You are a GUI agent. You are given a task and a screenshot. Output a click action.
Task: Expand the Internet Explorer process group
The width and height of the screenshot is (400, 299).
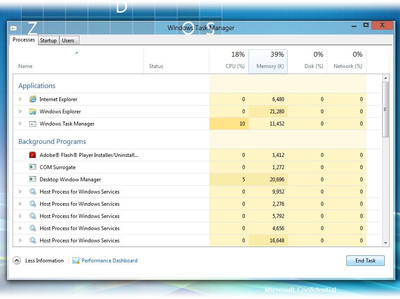[20, 99]
